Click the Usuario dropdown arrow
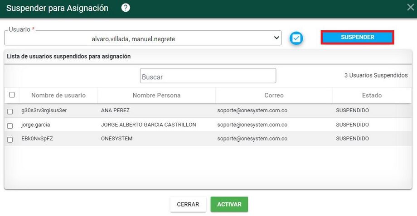The height and width of the screenshot is (216, 417). 276,38
